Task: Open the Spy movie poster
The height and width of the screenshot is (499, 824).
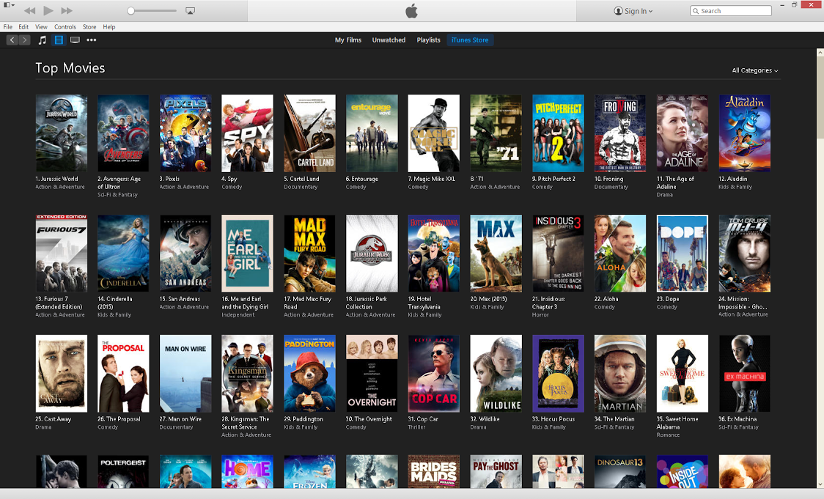Action: pos(248,133)
